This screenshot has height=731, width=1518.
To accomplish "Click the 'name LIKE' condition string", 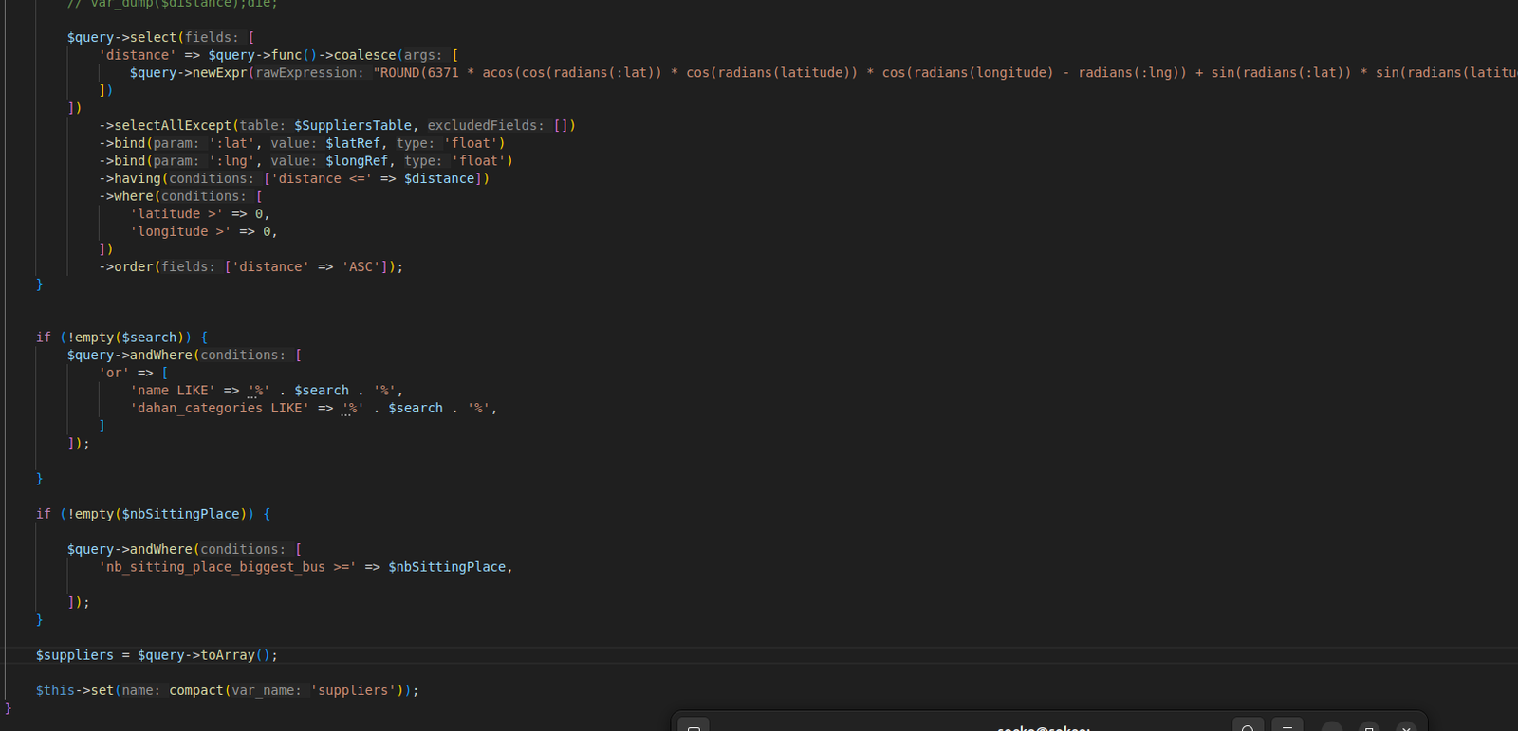I will [x=173, y=391].
